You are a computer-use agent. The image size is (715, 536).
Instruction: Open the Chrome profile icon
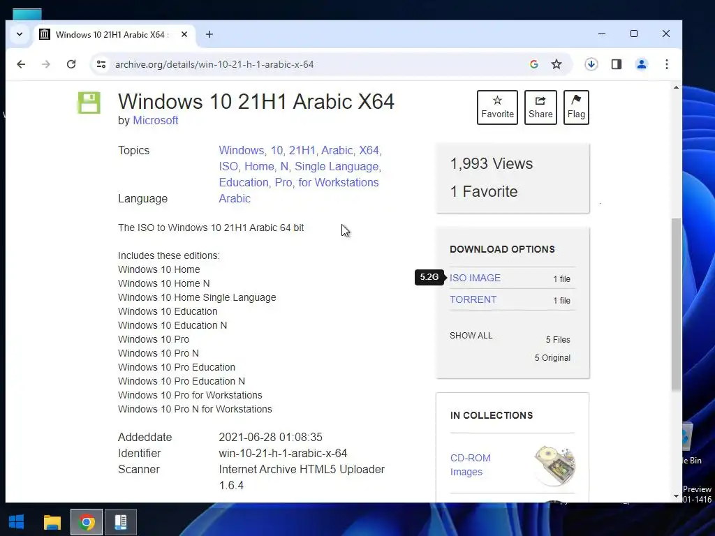pos(642,64)
